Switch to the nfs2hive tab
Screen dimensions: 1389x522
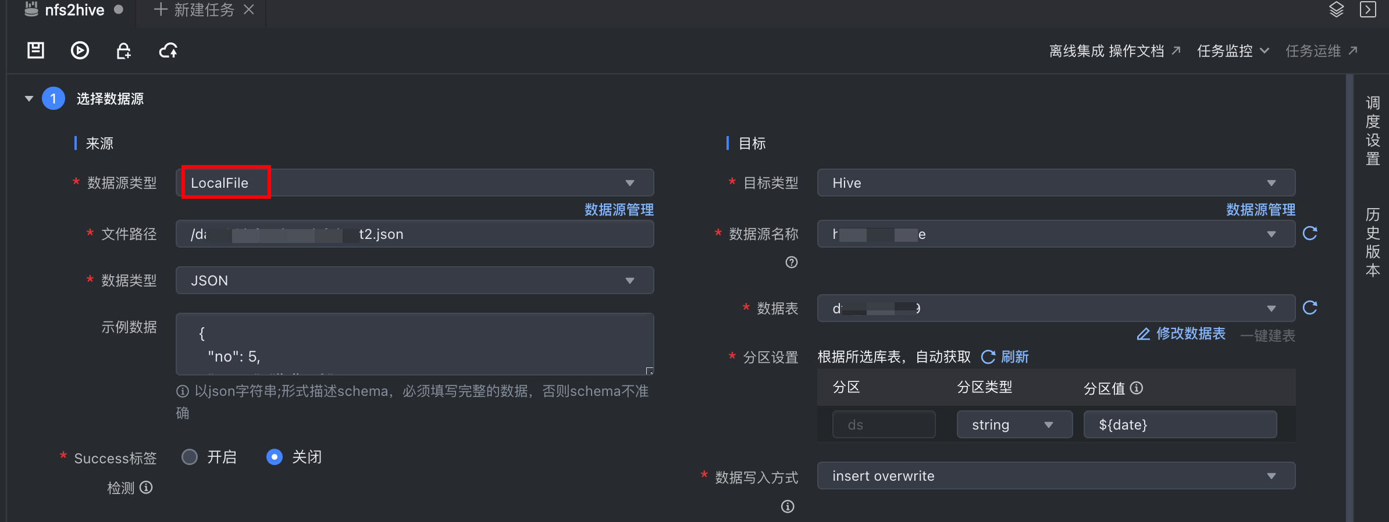[x=74, y=10]
